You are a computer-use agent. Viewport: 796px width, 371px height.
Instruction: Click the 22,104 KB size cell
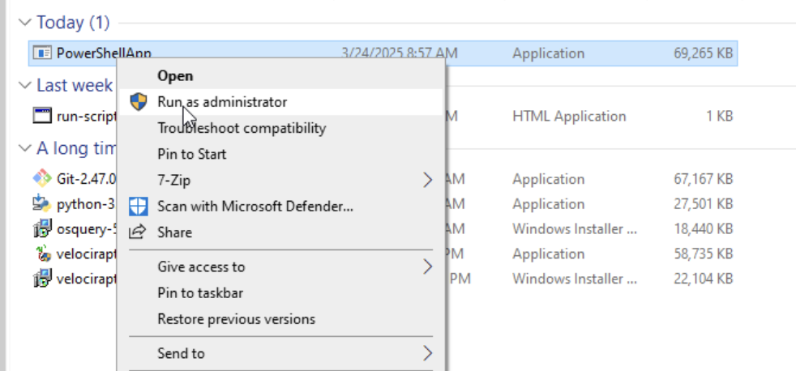704,279
